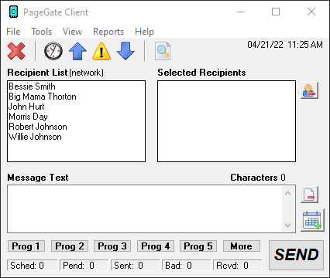Click the yellow warning triangle icon
This screenshot has width=330, height=278.
pyautogui.click(x=101, y=51)
